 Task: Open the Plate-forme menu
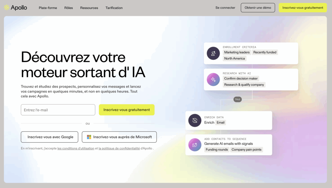[48, 8]
